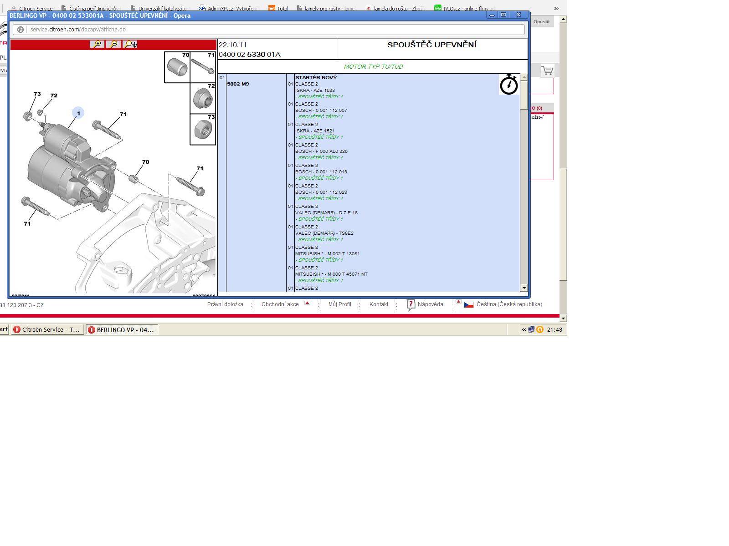Click the Czech flag language icon
Screen dimensions: 729x546
pos(469,305)
